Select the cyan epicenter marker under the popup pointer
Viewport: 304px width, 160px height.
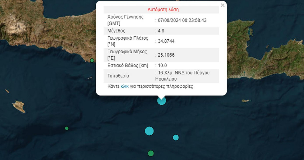[x=162, y=101]
